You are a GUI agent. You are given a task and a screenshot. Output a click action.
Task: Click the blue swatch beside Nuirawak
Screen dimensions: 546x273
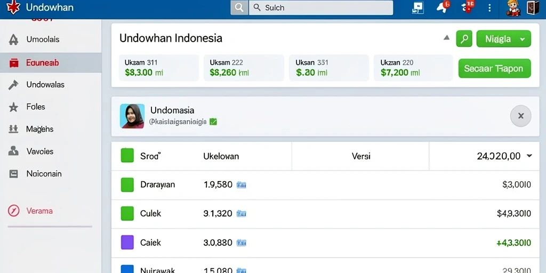127,269
